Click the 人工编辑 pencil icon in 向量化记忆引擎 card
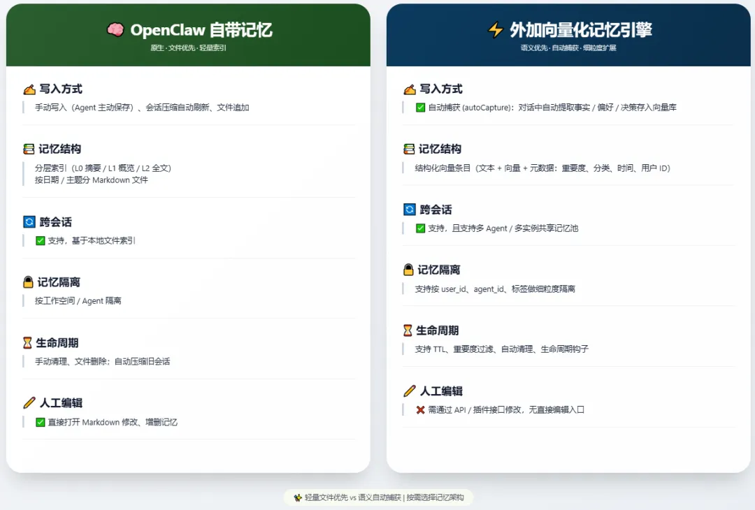 coord(410,391)
